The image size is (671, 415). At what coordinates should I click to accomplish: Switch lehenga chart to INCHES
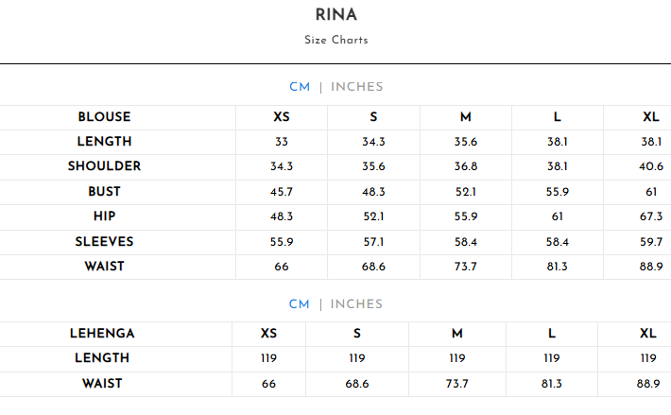tap(356, 304)
